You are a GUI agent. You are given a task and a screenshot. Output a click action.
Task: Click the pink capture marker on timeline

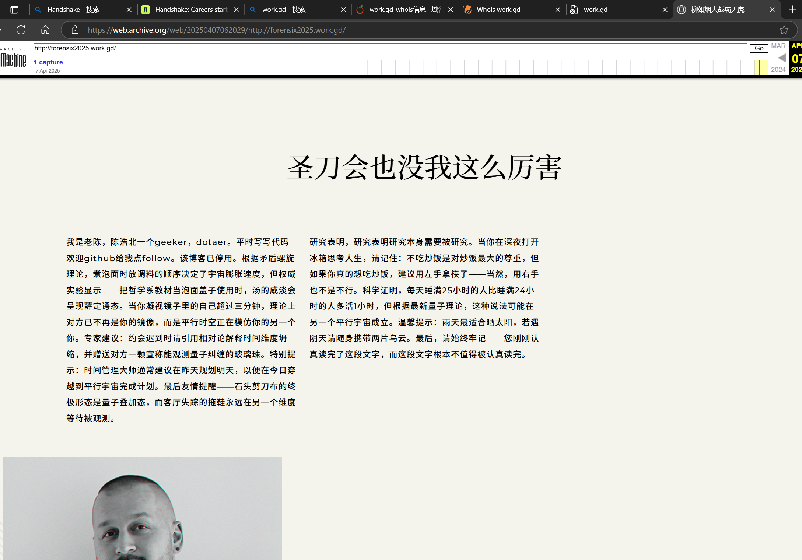click(x=759, y=67)
